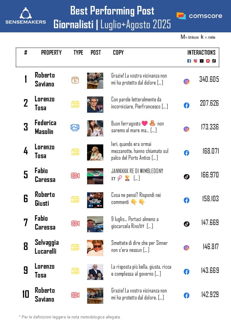Select the Federica Masolin name
This screenshot has width=231, height=323.
click(x=45, y=127)
